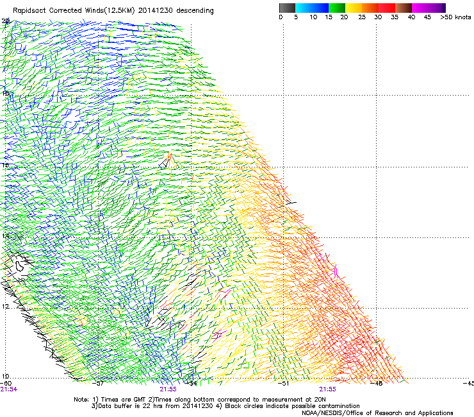Select the blue 10-15 knots legend swatch
Image resolution: width=474 pixels, height=417 pixels.
pyautogui.click(x=320, y=8)
